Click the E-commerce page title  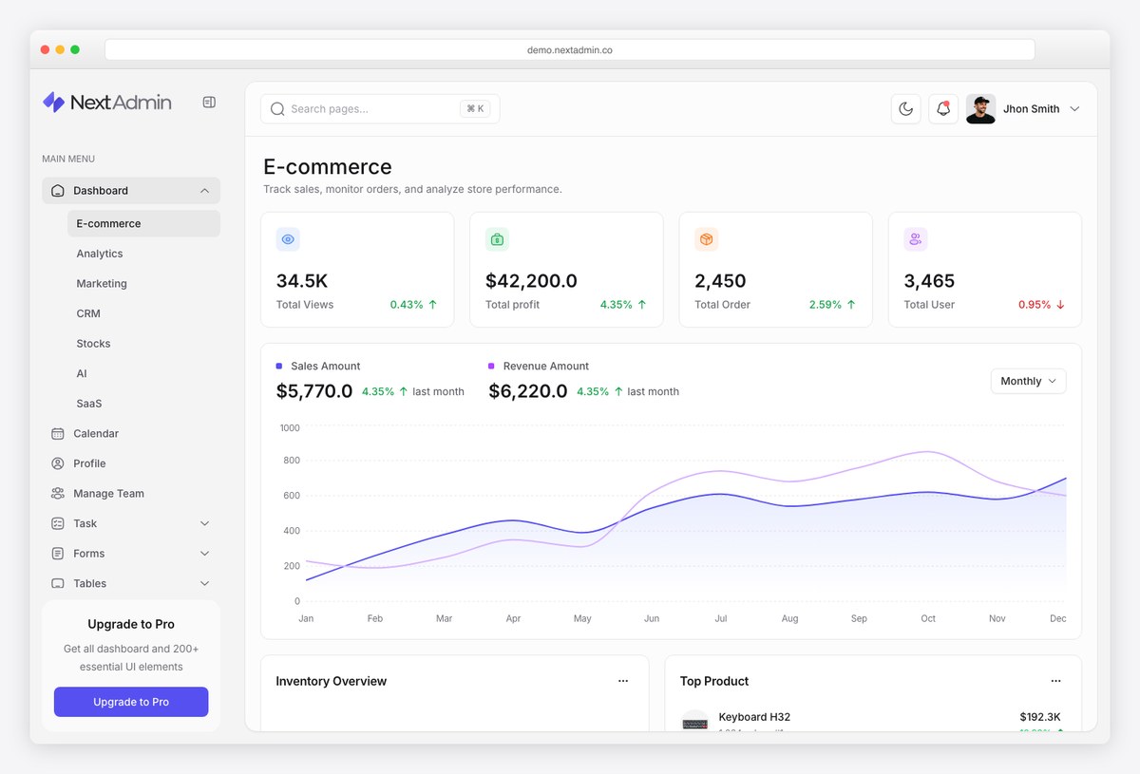click(x=328, y=167)
